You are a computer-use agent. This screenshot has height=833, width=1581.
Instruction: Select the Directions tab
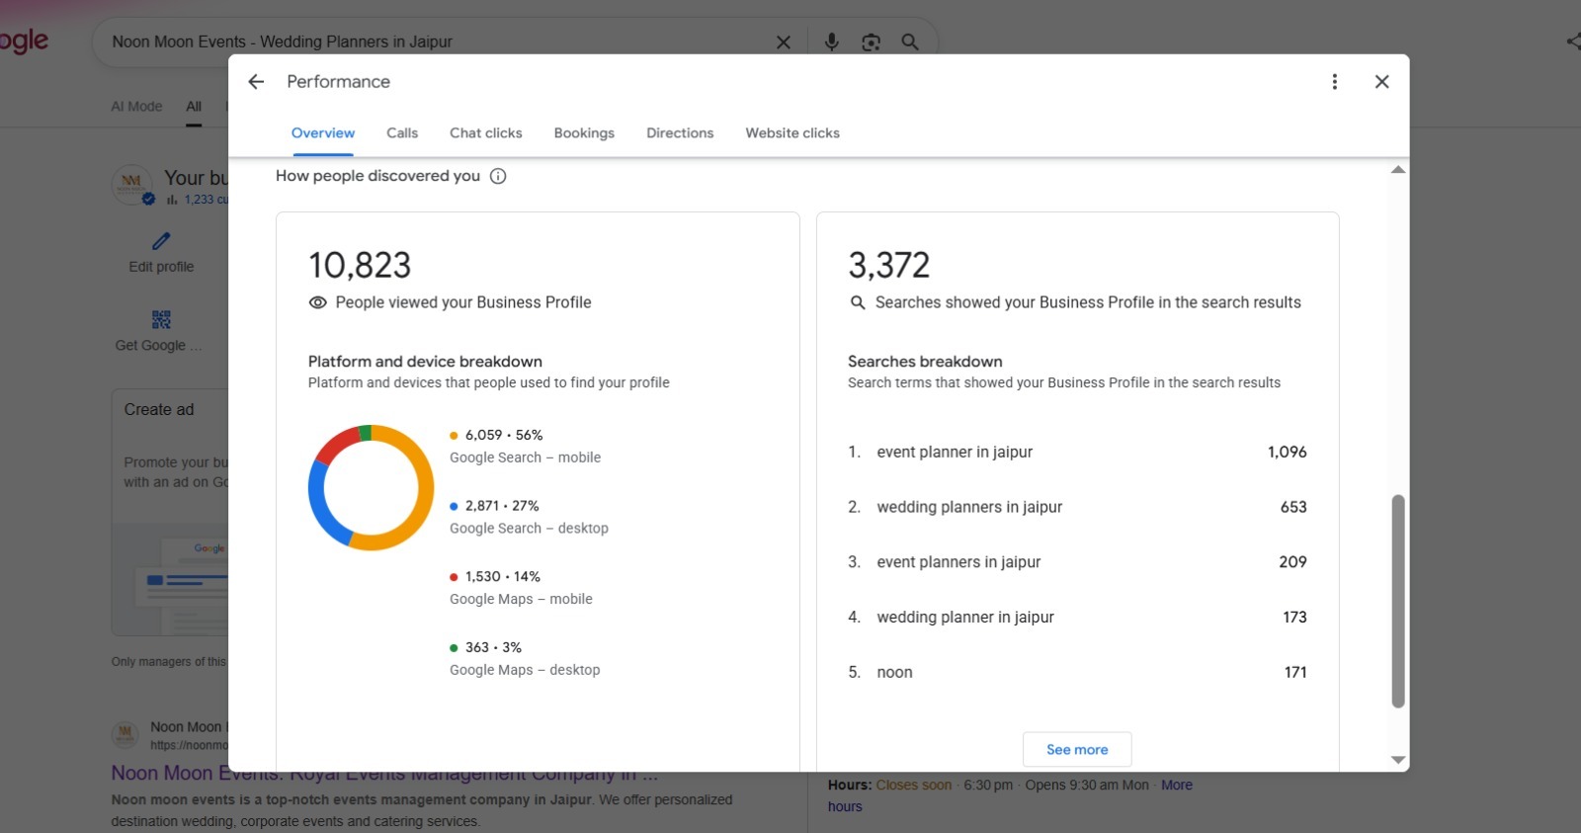click(x=680, y=133)
